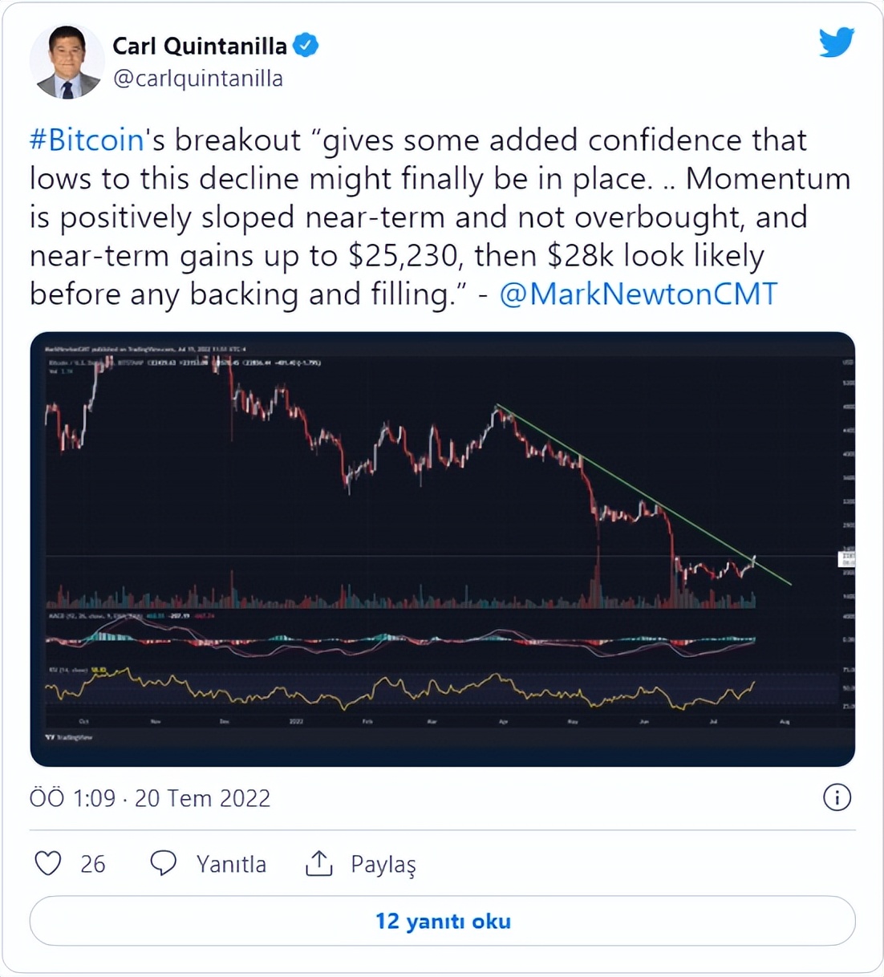
Task: Click the Carl Quintanilla display name
Action: (200, 46)
